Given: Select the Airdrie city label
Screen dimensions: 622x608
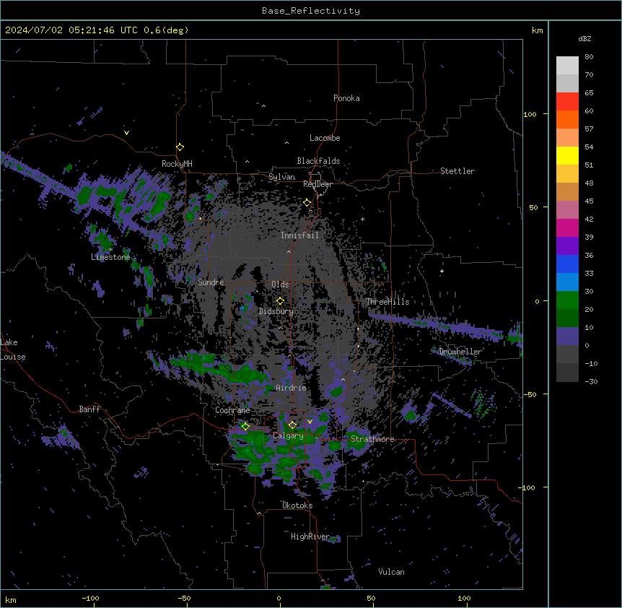Looking at the screenshot, I should point(291,388).
